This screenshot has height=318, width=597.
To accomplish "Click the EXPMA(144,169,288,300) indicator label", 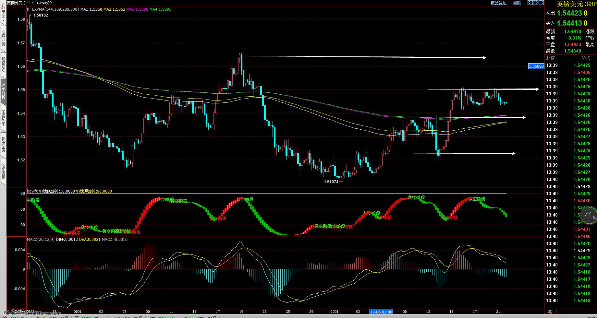I will (x=55, y=9).
